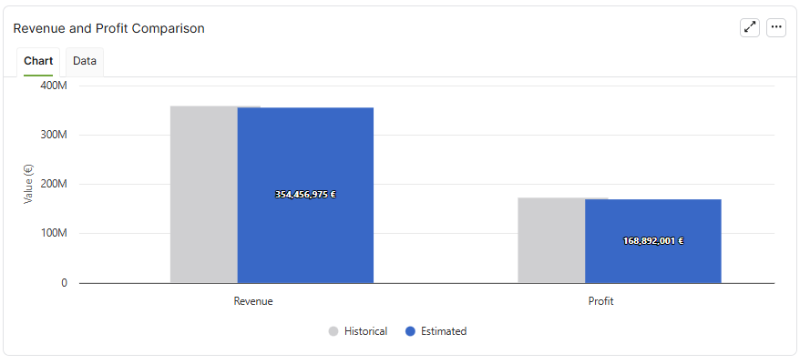Select the gray Historical Profit bar
Screen dimensions: 810x364
click(x=551, y=240)
